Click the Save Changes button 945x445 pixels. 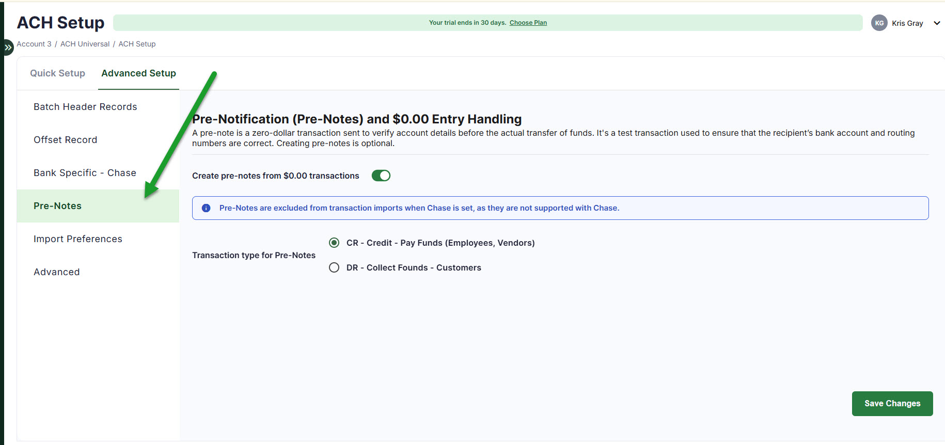point(892,403)
